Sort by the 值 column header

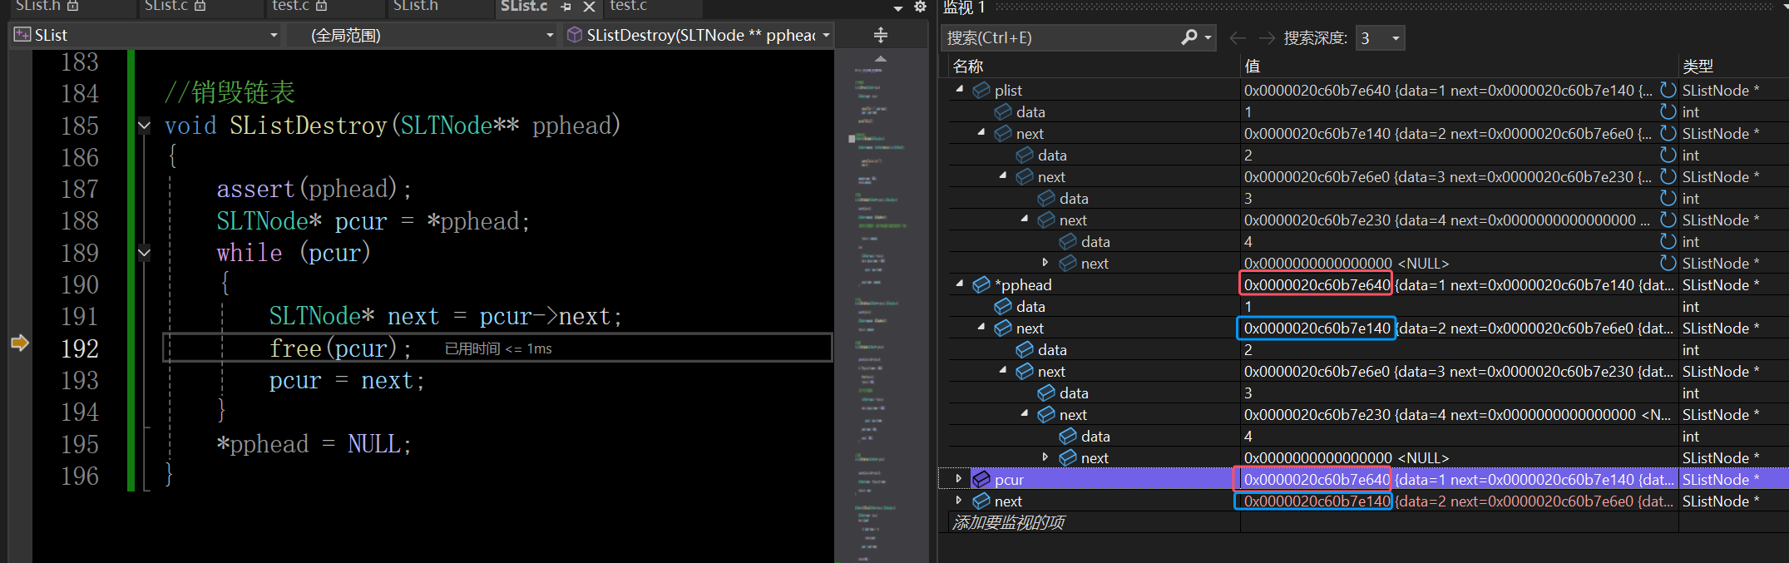point(1252,66)
